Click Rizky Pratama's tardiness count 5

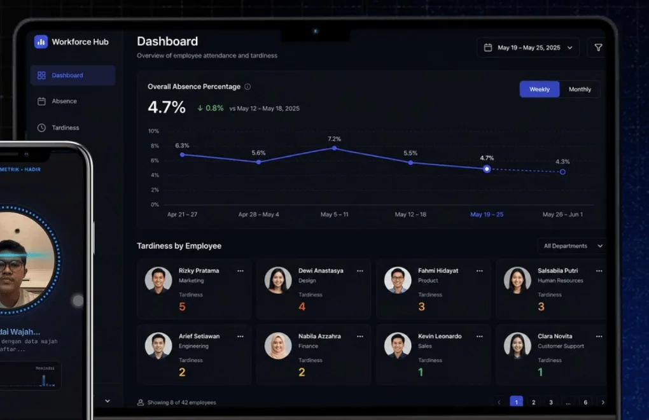pyautogui.click(x=182, y=307)
